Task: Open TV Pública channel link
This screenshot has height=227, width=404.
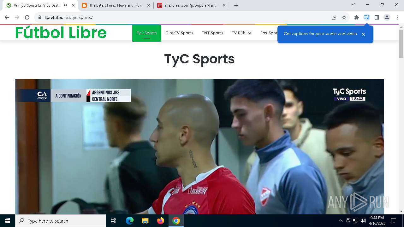Action: pyautogui.click(x=241, y=33)
